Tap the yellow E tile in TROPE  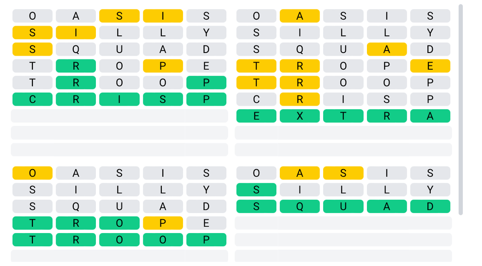[430, 66]
